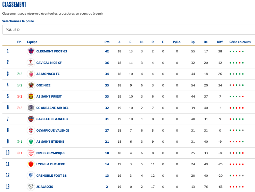
Task: Open the SC Aubagne Air Bel team link
Action: [52, 108]
